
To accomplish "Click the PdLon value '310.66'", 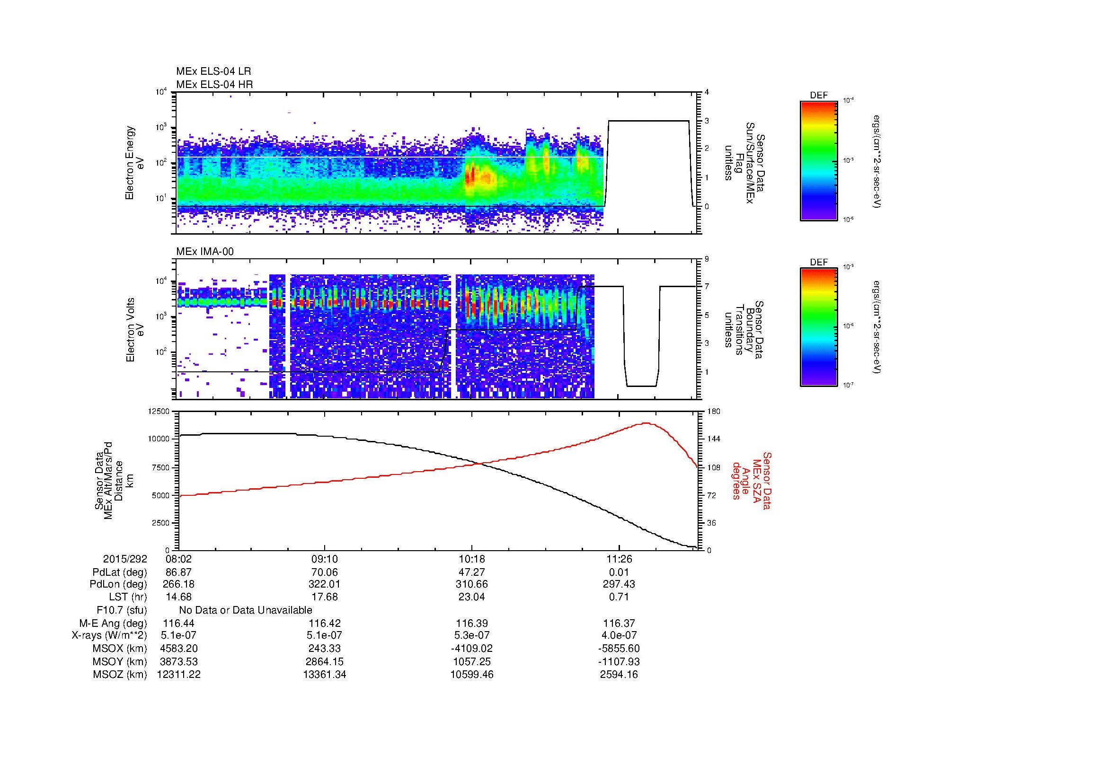I will pyautogui.click(x=471, y=584).
